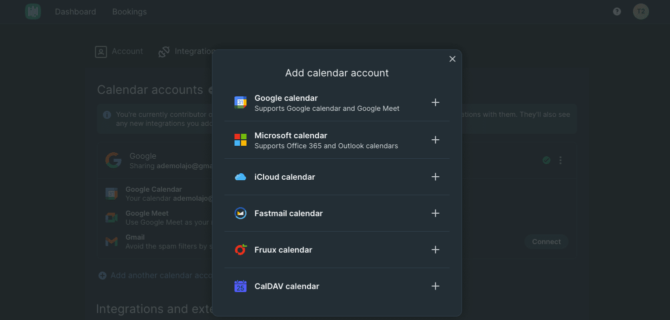
Task: Click the Fastmail calendar icon
Action: pos(240,213)
